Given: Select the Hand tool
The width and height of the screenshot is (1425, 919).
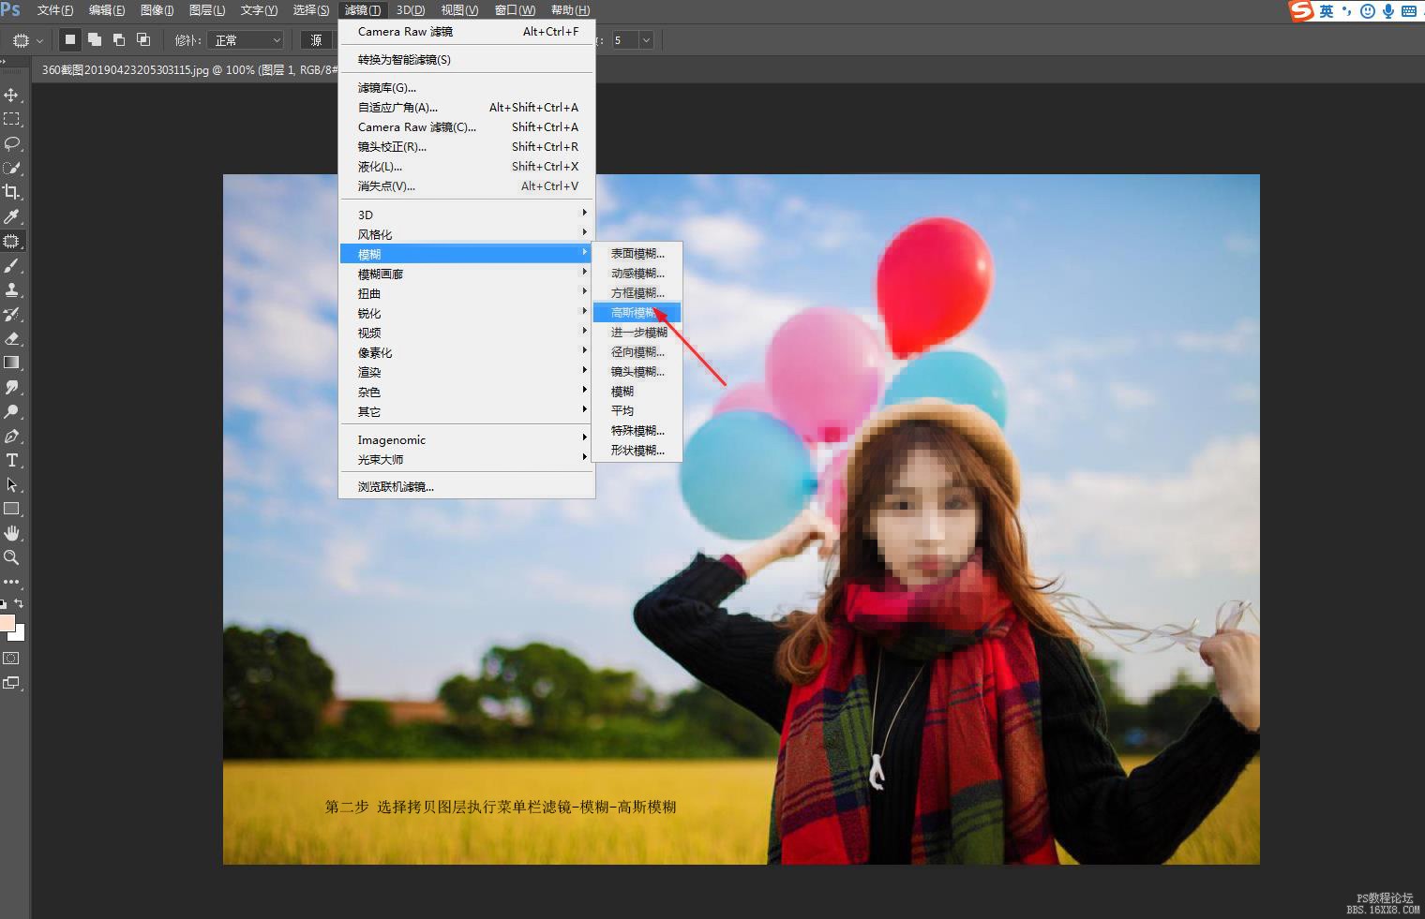Looking at the screenshot, I should [11, 533].
